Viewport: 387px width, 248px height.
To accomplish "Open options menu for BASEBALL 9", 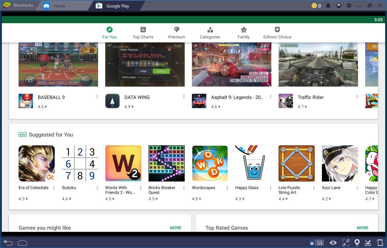I will point(97,97).
